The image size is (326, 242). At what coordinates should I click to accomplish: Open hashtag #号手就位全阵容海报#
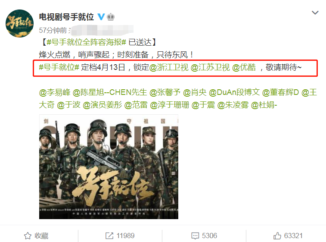86,42
